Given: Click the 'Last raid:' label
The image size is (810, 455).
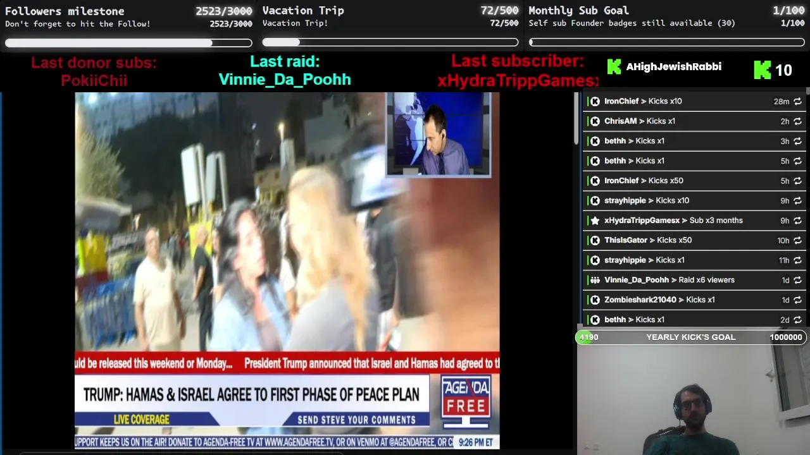Looking at the screenshot, I should [285, 62].
